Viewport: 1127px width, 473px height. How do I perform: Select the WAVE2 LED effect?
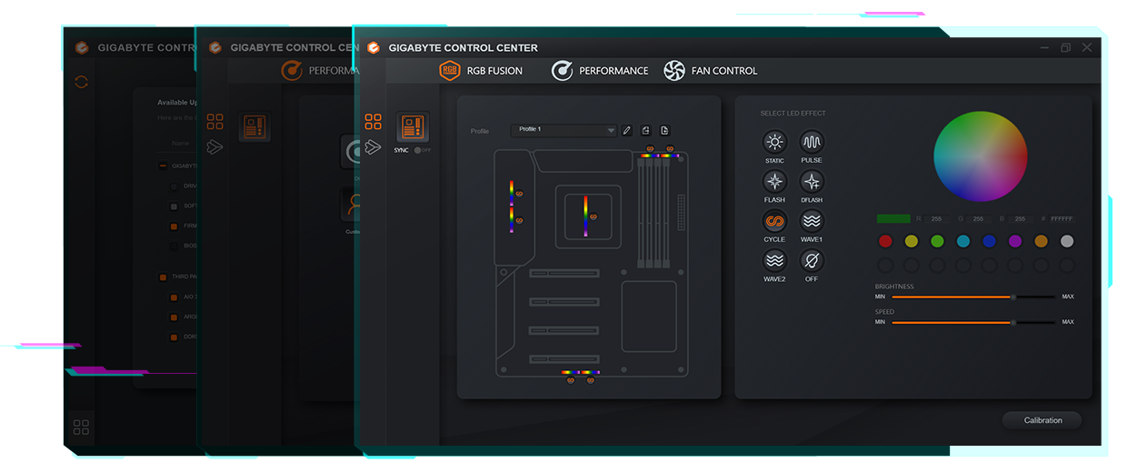click(x=774, y=260)
